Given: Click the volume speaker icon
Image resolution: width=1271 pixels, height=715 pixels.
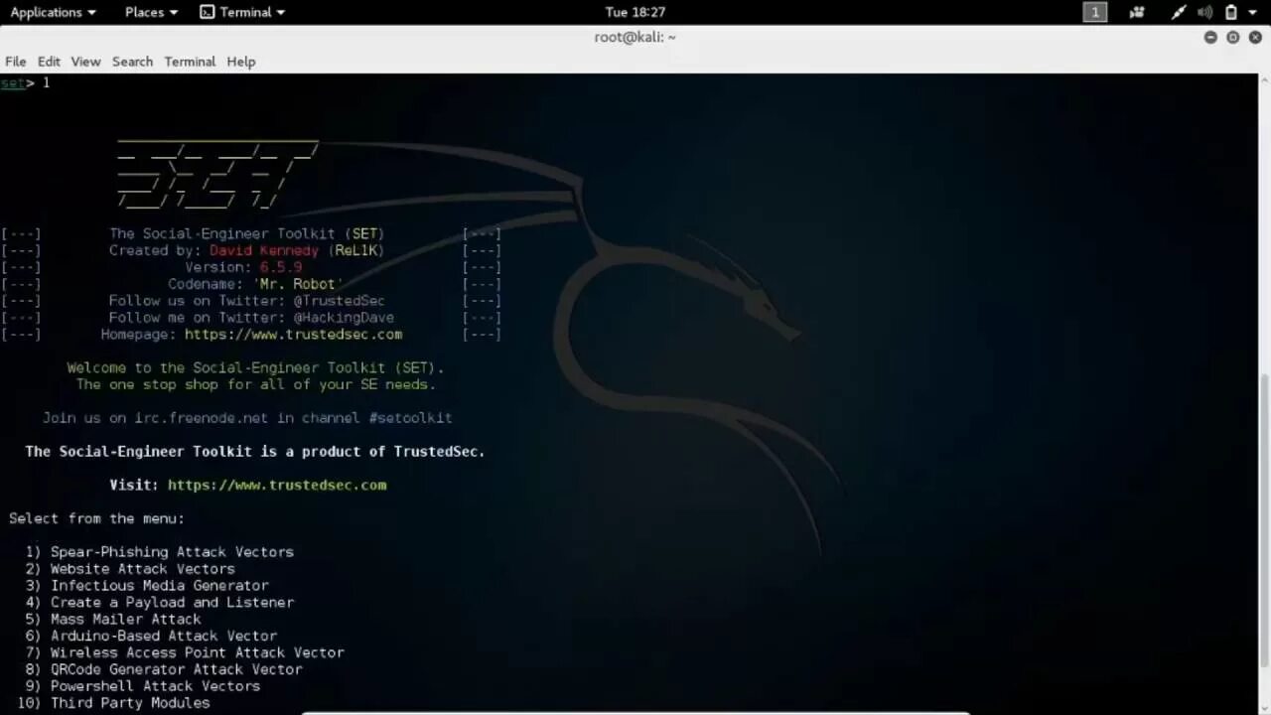Looking at the screenshot, I should [1204, 12].
